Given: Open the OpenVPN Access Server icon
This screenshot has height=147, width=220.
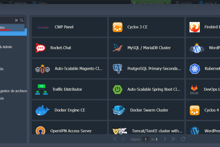Looking at the screenshot, I should [40, 130].
